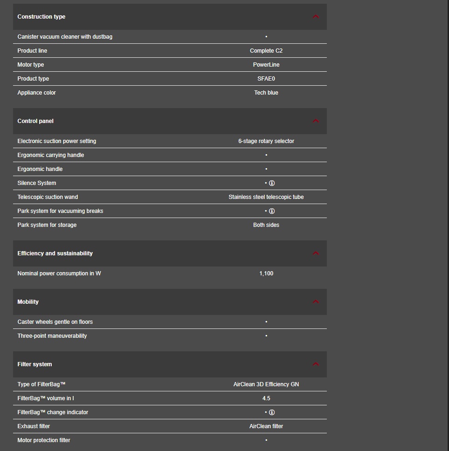This screenshot has height=451, width=449.
Task: Collapse the Mobility section using its chevron
Action: click(316, 302)
